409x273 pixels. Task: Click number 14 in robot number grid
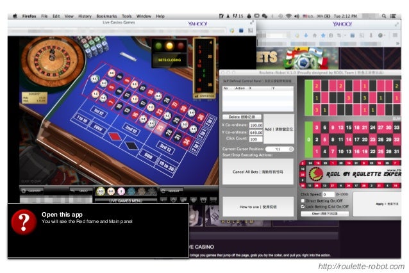[x=349, y=140]
